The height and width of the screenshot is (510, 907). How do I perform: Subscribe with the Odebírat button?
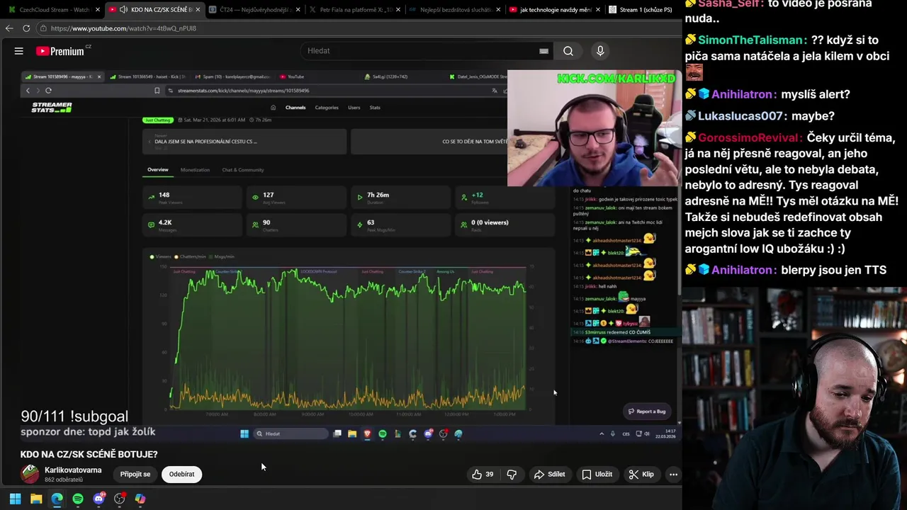coord(181,475)
